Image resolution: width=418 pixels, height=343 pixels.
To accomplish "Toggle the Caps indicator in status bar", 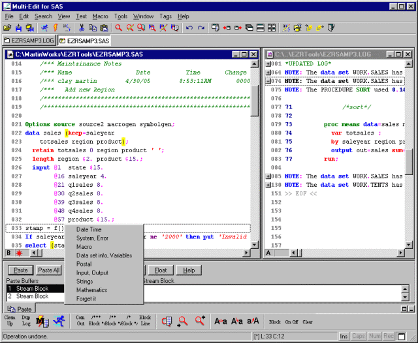I will coord(359,336).
